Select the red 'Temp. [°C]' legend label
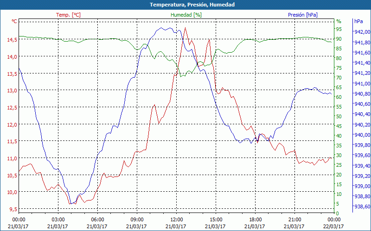Image resolution: width=371 pixels, height=231 pixels. 68,15
